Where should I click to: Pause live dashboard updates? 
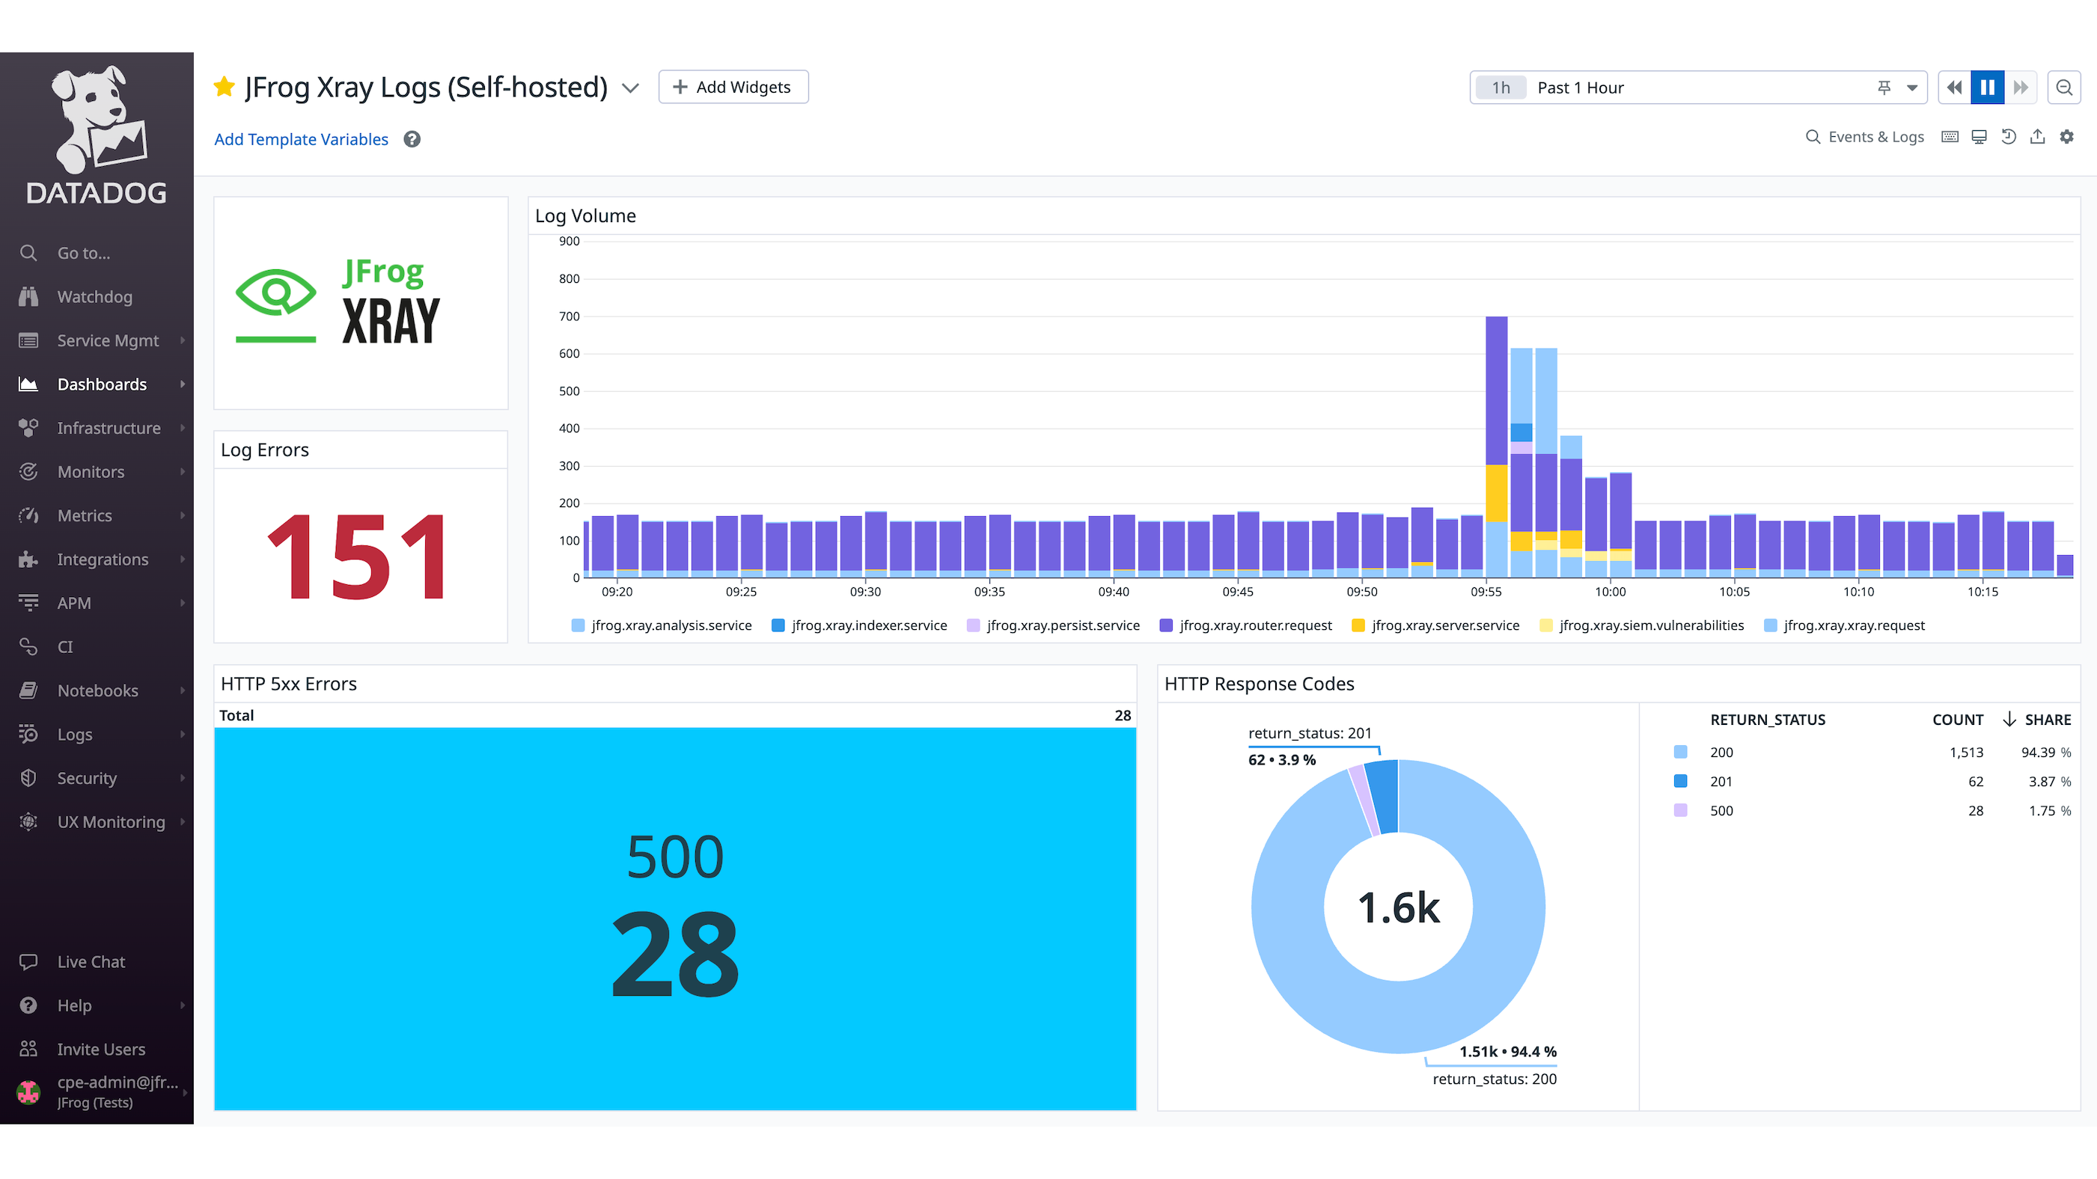click(x=1987, y=88)
